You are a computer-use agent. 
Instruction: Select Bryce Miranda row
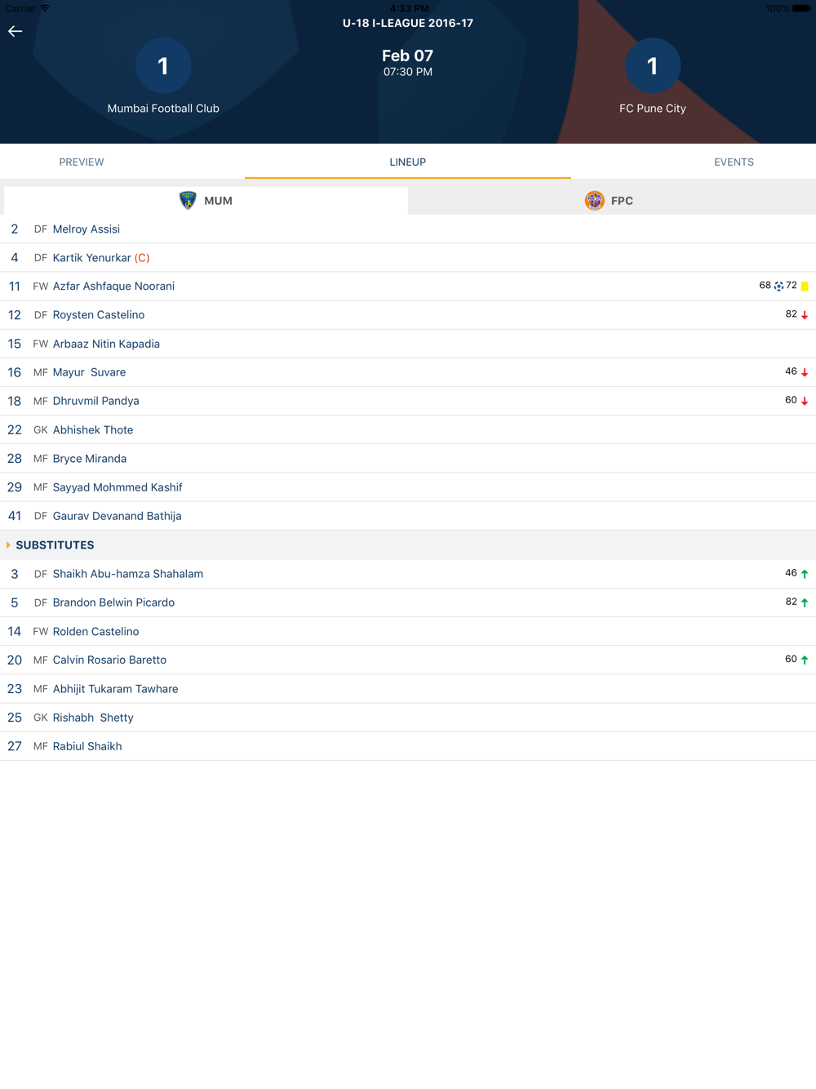point(408,458)
